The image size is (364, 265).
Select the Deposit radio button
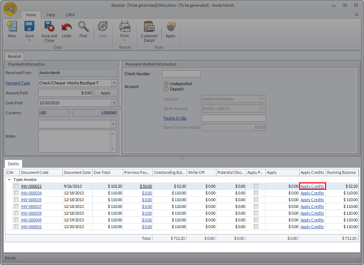coord(166,89)
